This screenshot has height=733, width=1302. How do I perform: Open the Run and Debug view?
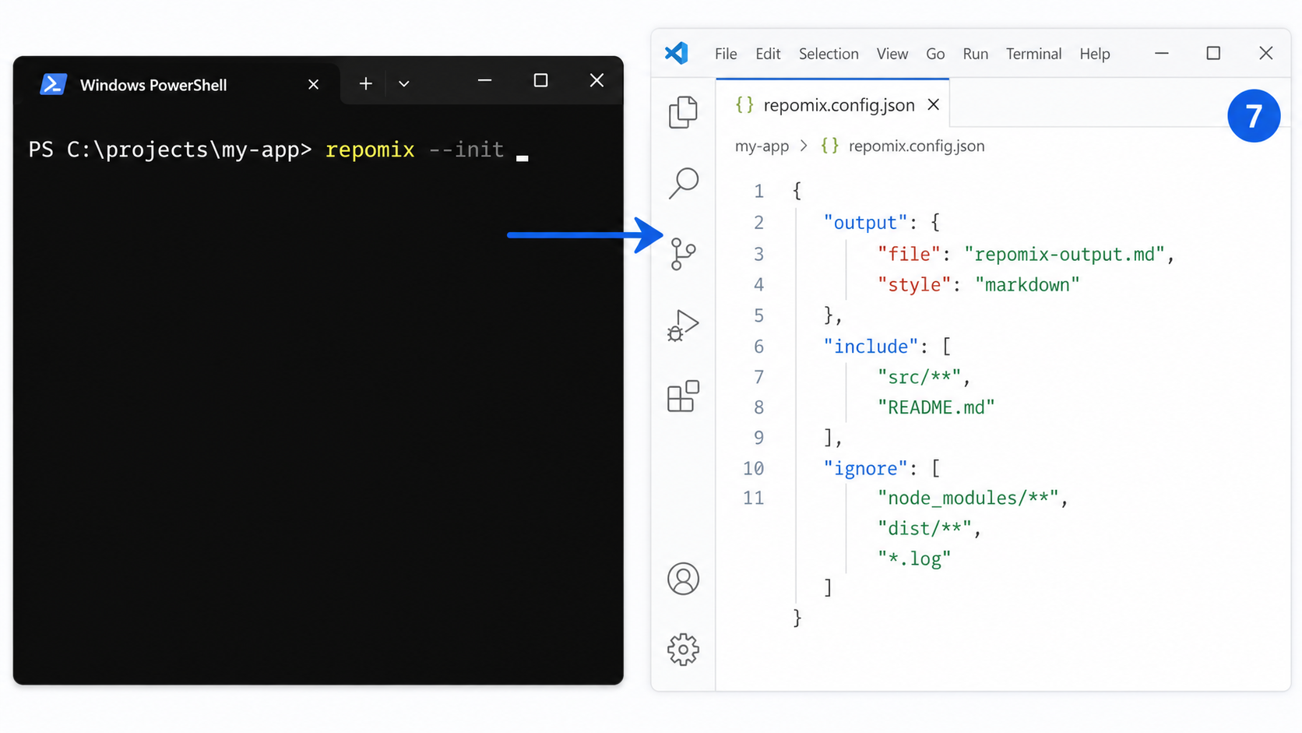coord(683,325)
